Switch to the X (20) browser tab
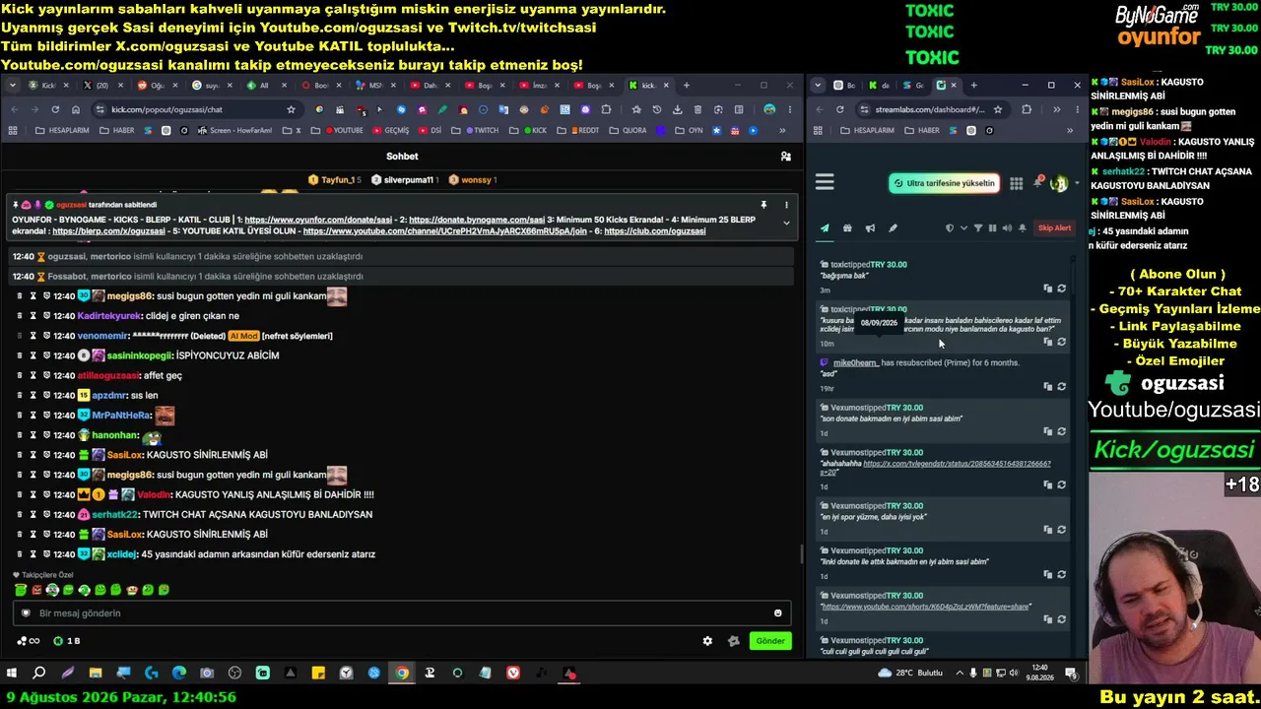This screenshot has height=709, width=1261. [102, 86]
